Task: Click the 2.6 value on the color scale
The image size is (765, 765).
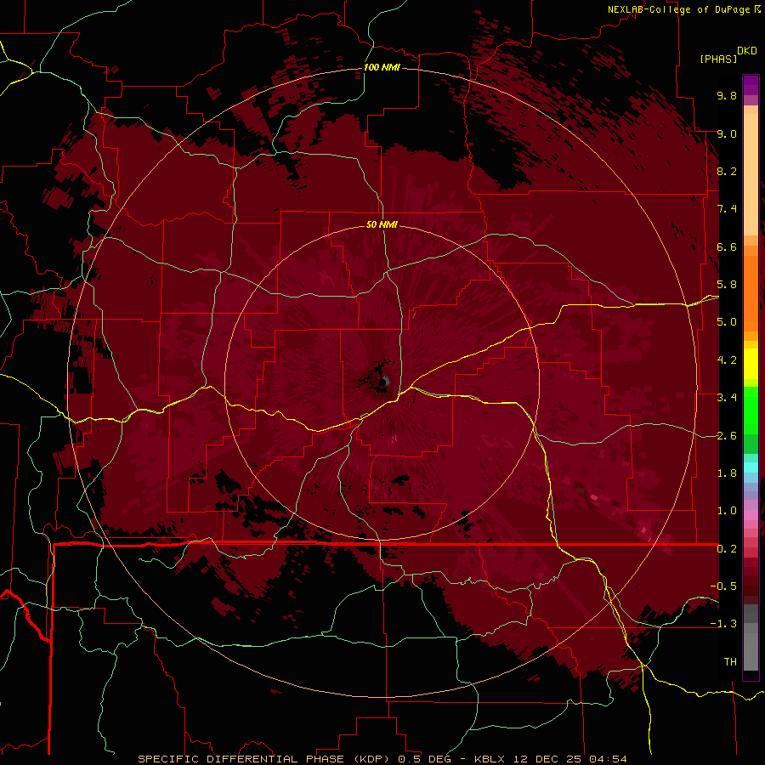Action: [x=727, y=436]
